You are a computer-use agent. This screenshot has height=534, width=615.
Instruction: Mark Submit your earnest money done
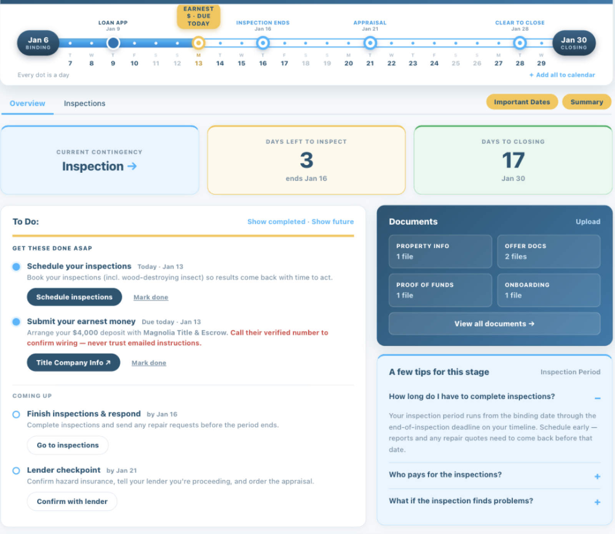point(149,363)
